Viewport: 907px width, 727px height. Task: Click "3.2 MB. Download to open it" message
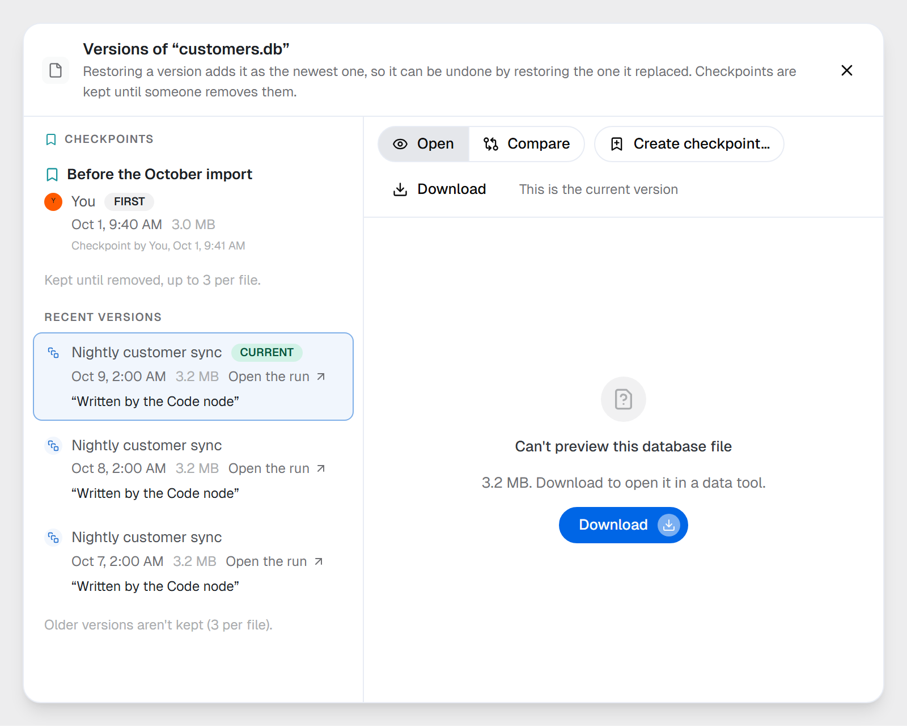coord(624,483)
